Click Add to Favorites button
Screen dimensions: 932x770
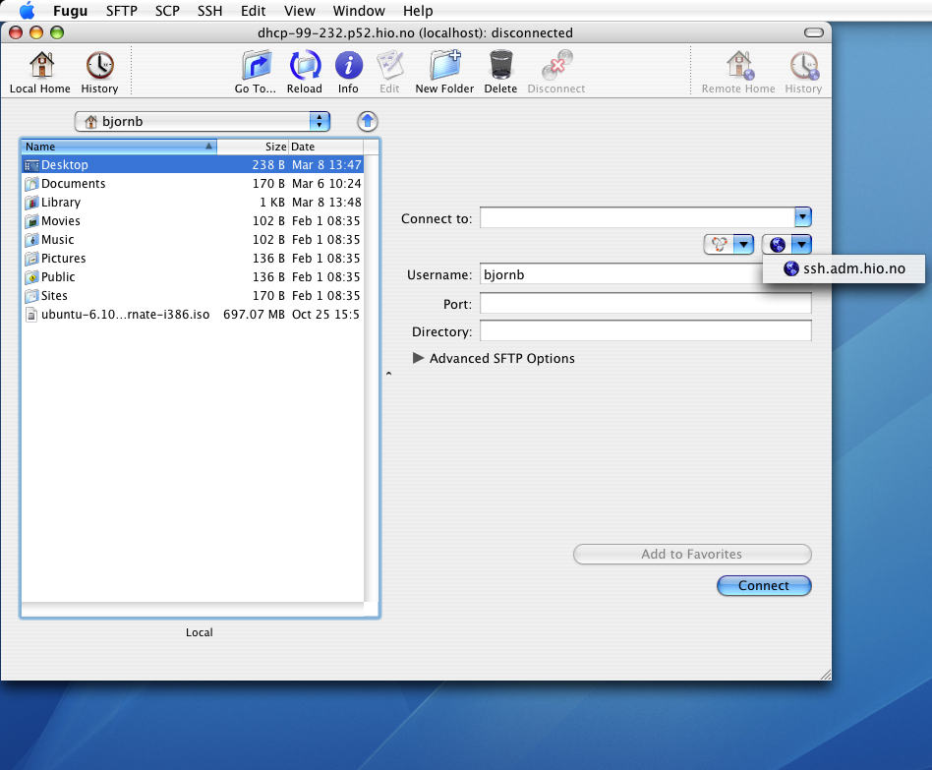click(x=692, y=555)
